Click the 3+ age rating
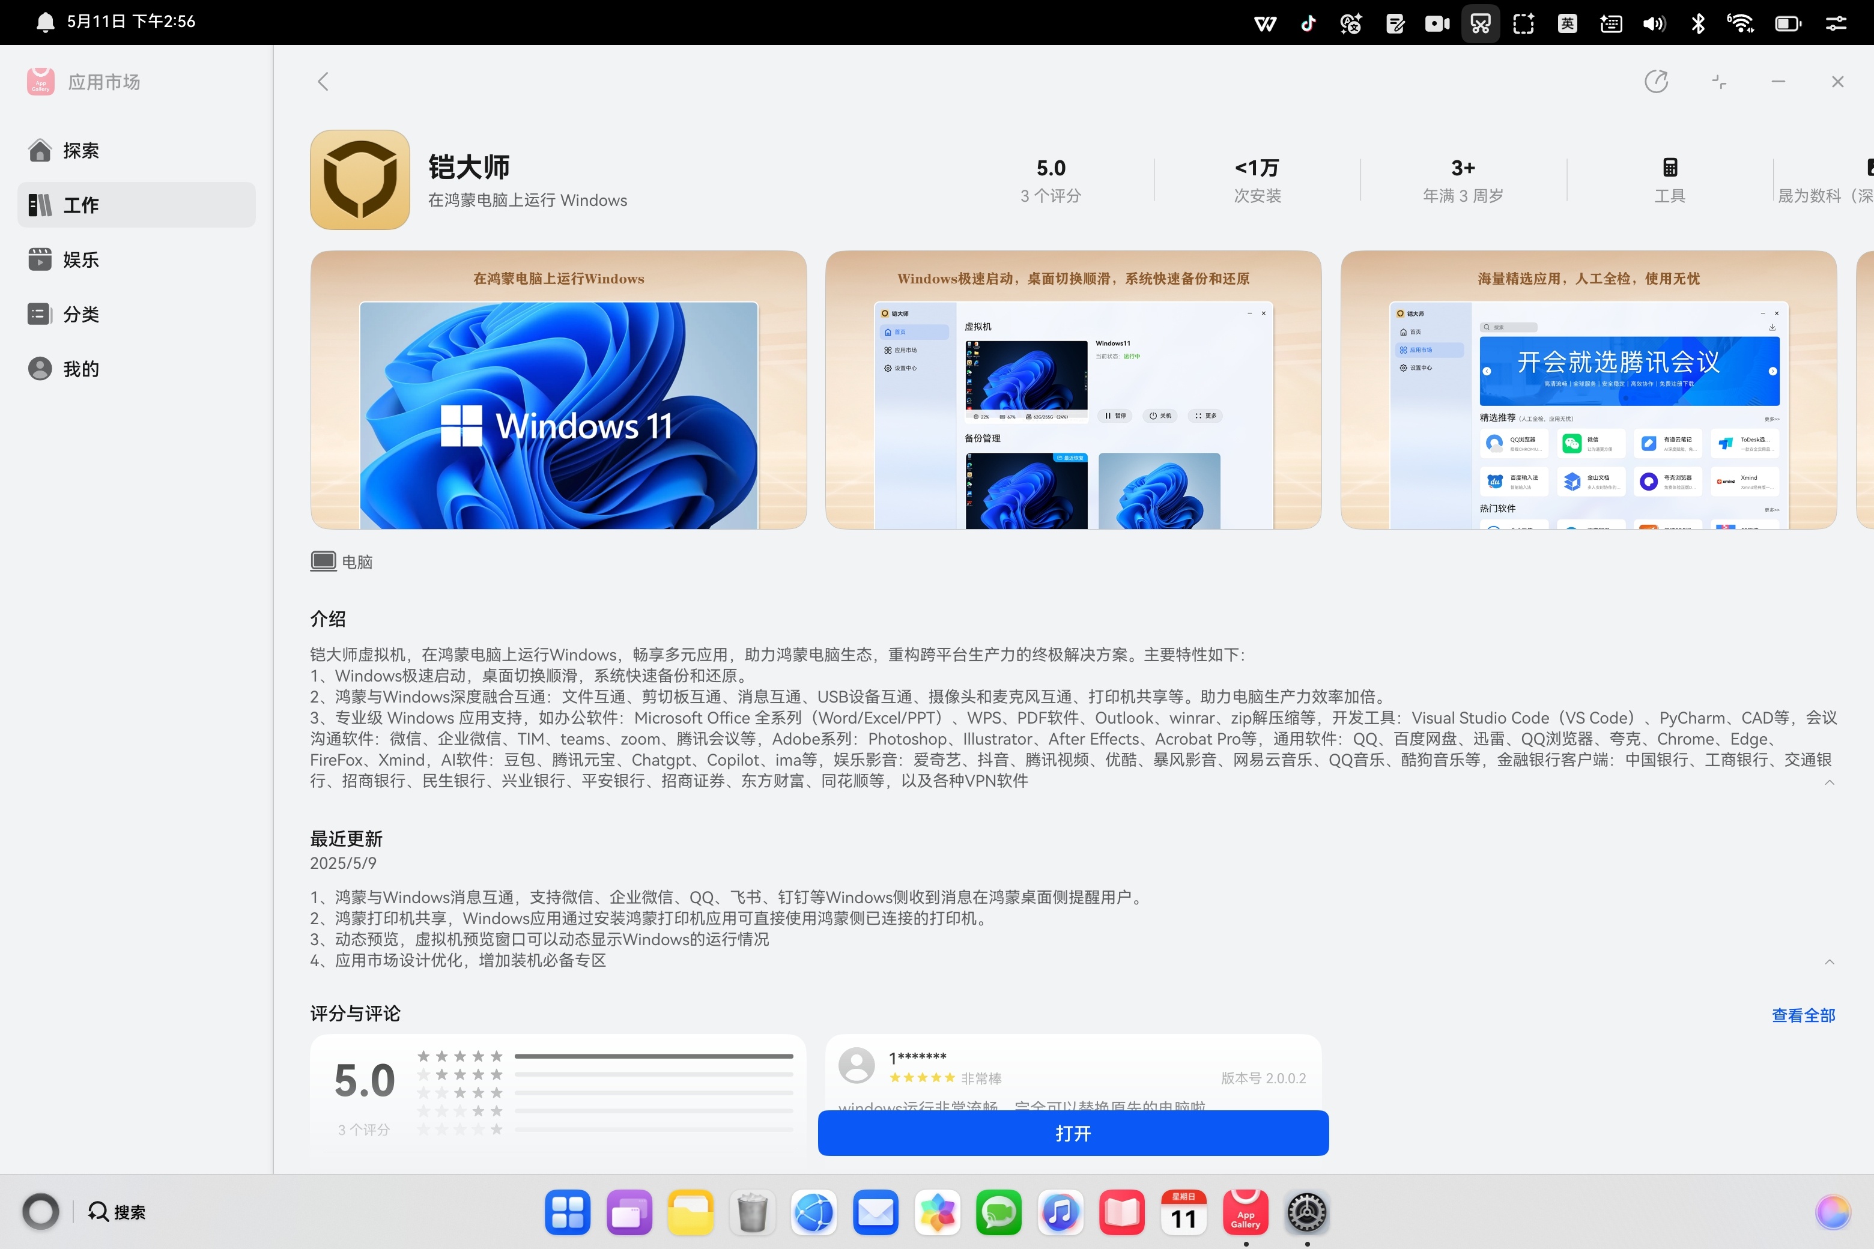This screenshot has width=1874, height=1249. click(1463, 168)
